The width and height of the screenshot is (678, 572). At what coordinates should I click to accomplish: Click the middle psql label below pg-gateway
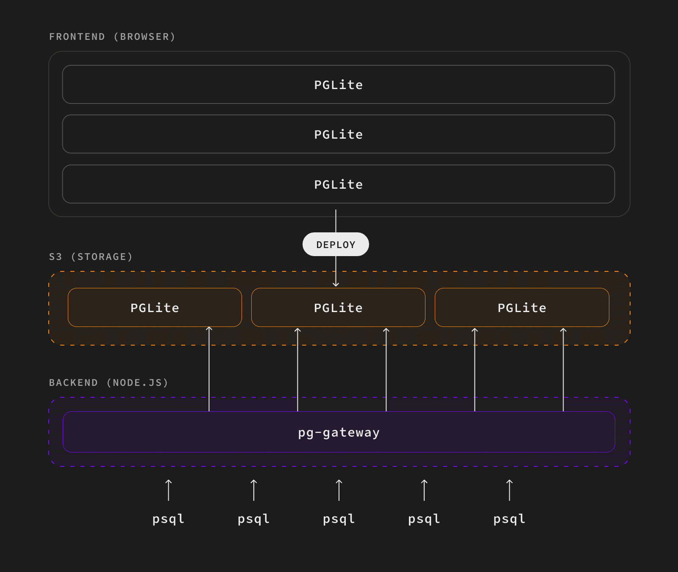[339, 519]
